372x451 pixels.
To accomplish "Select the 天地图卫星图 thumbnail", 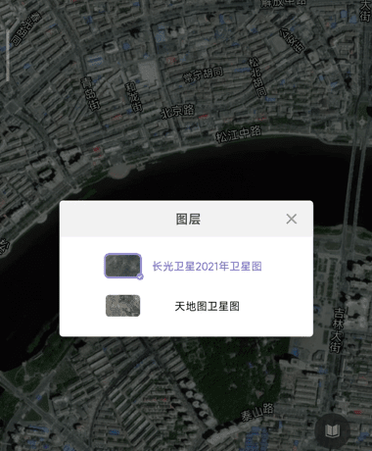I will pyautogui.click(x=122, y=306).
